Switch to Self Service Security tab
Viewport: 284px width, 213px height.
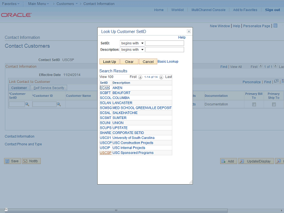[49, 88]
